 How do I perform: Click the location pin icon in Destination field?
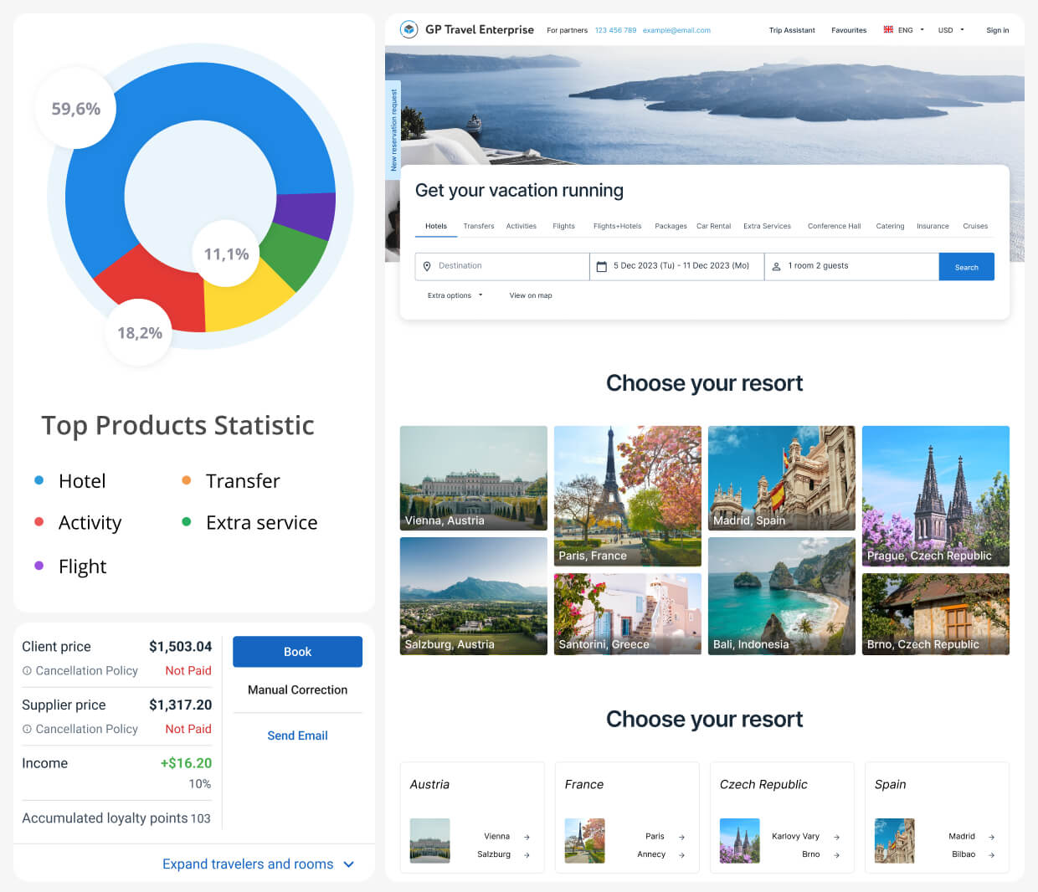(427, 266)
